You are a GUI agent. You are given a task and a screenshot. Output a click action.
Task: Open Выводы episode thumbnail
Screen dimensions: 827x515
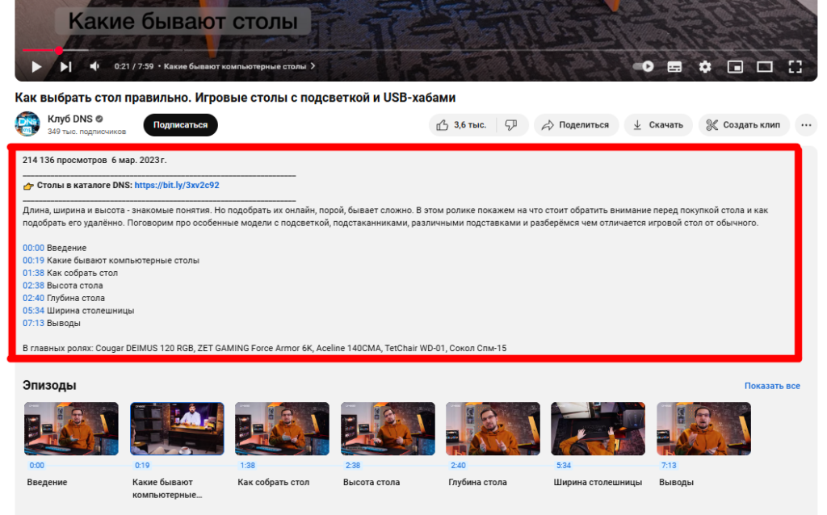tap(703, 429)
